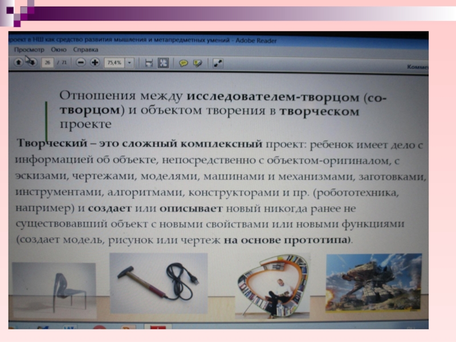
Task: Click the page number field showing 26
Action: (x=47, y=63)
